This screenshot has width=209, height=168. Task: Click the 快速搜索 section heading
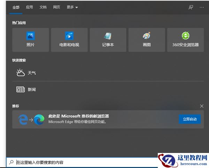[x=19, y=60]
